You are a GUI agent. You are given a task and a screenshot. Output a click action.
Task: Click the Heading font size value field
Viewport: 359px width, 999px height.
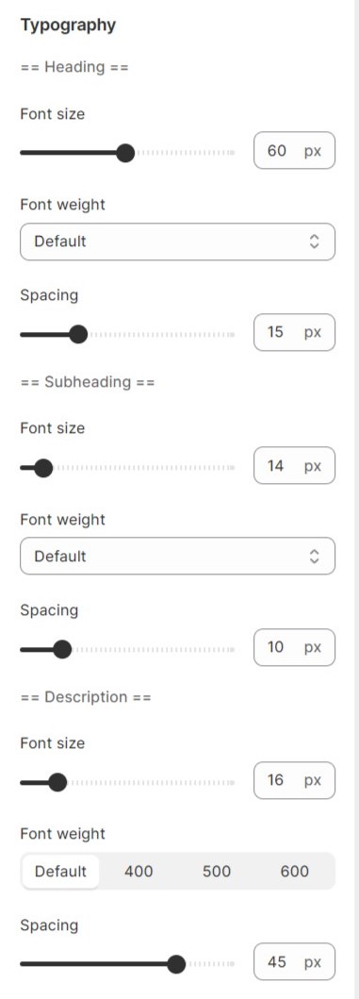(x=294, y=150)
